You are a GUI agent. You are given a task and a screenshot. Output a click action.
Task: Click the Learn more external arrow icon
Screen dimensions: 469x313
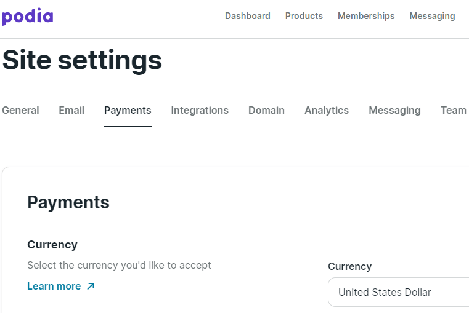coord(91,287)
